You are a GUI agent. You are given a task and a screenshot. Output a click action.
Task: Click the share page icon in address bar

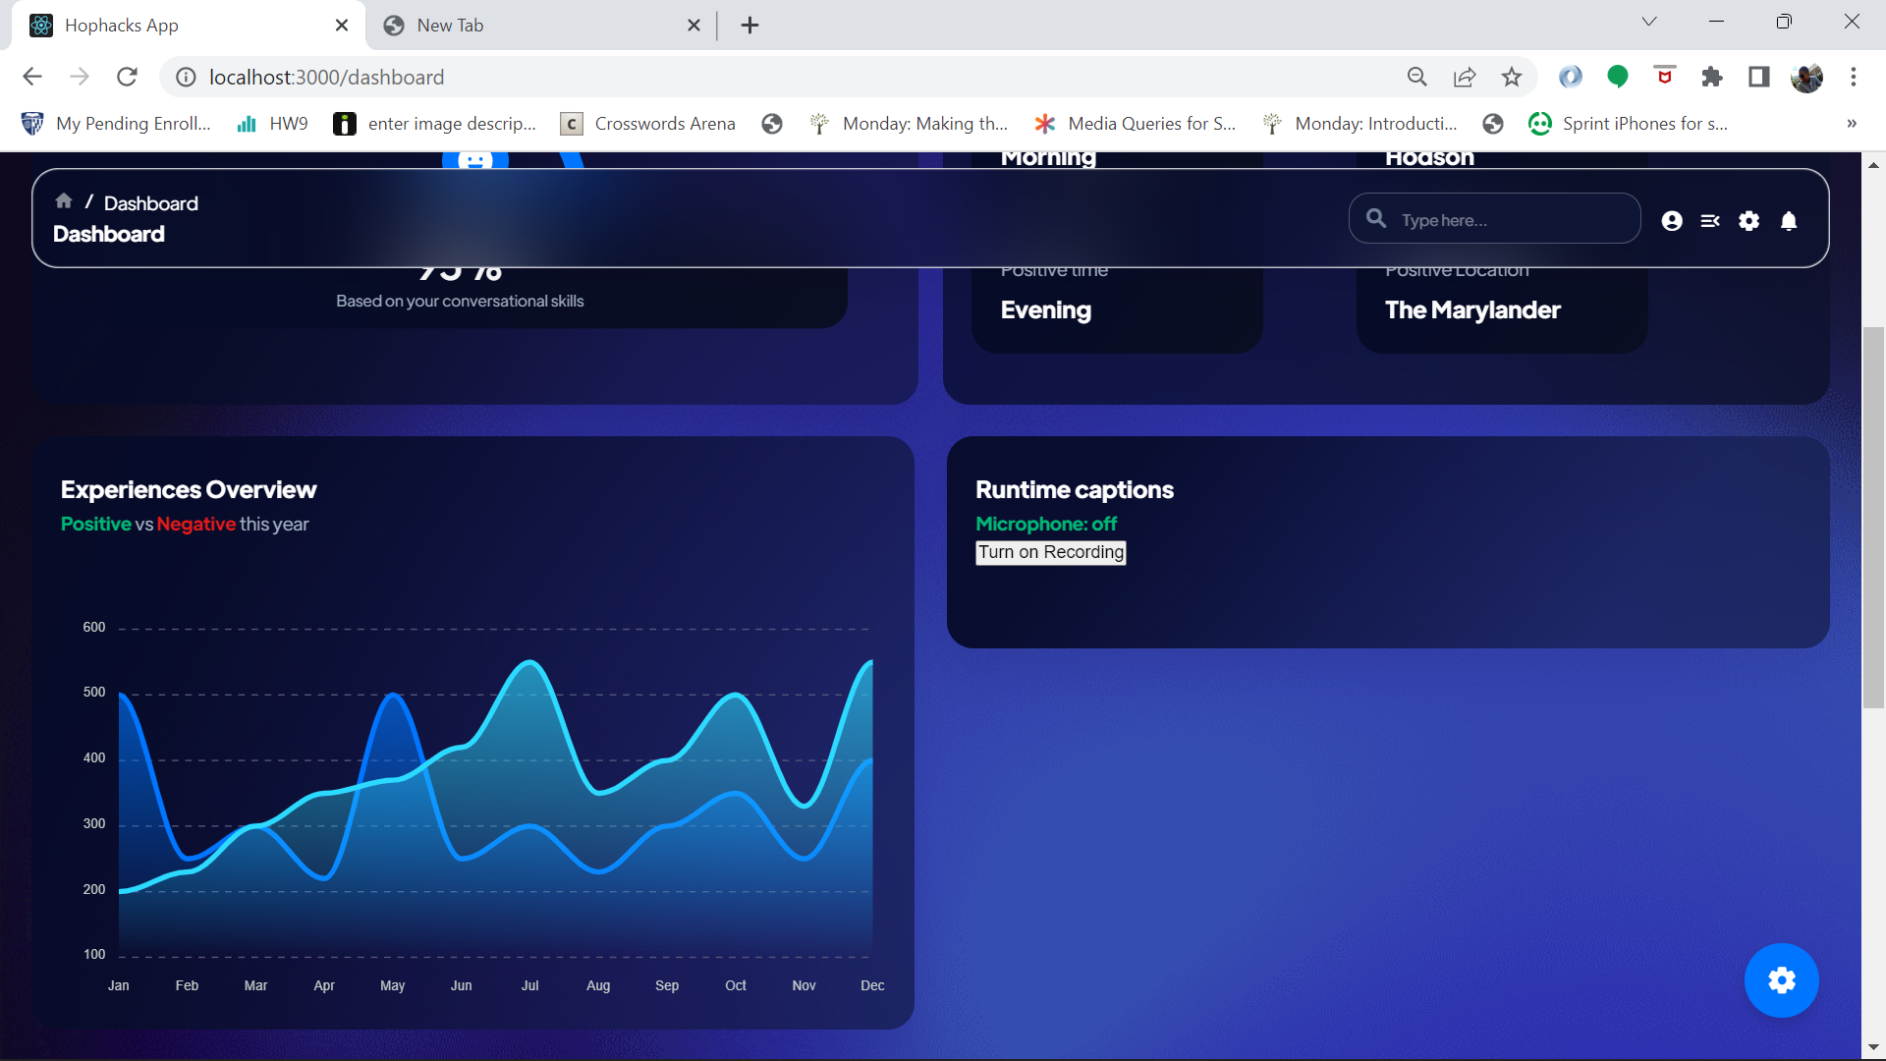tap(1465, 77)
